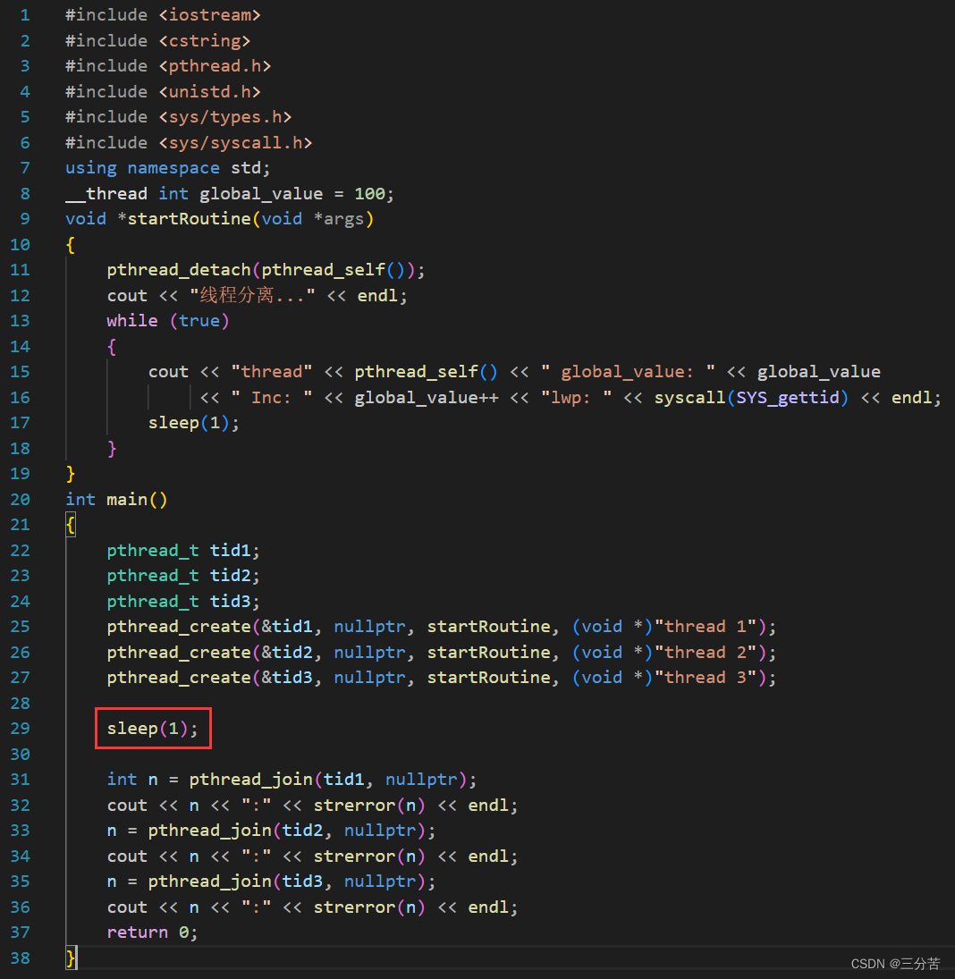
Task: Click the '__thread' keyword on line 8
Action: click(106, 193)
